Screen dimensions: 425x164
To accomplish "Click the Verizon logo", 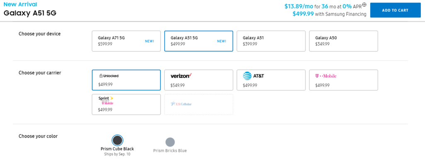I will [x=181, y=76].
